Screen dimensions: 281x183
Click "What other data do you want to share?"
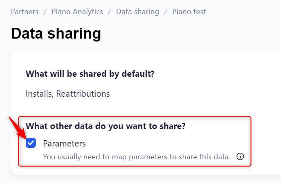coord(105,126)
